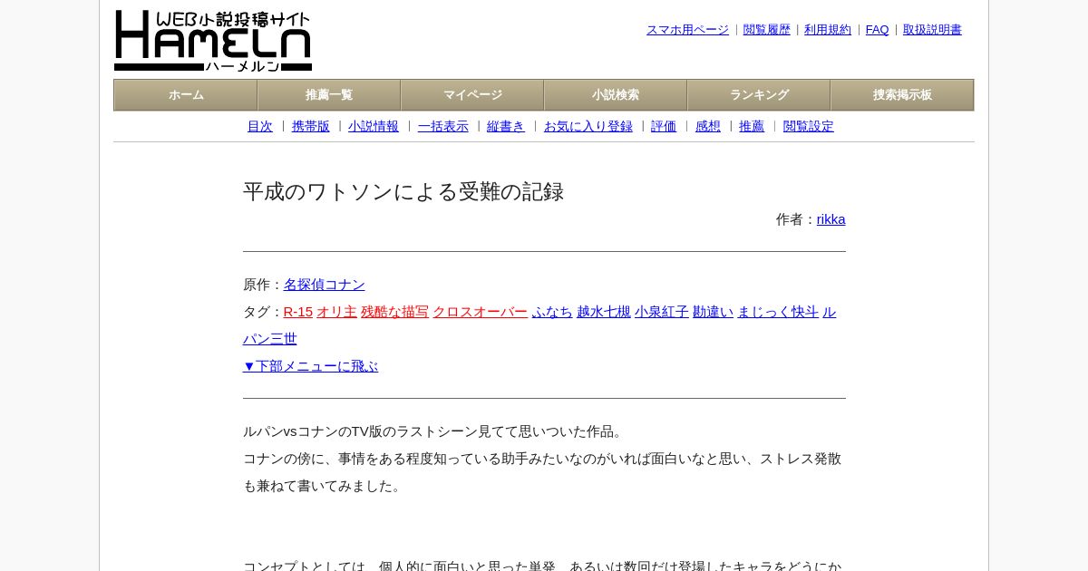Select the 小泉紅子 tag

pos(662,312)
